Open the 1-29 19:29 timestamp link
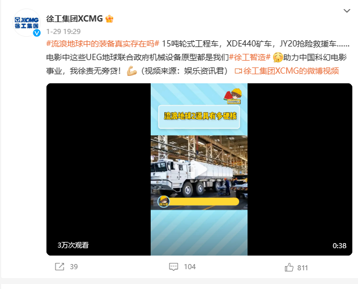 [x=63, y=32]
